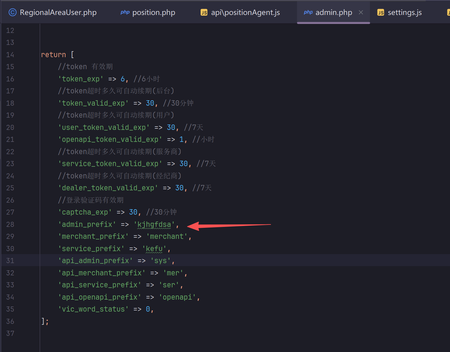Click the 'kefu' service prefix value

pos(154,249)
